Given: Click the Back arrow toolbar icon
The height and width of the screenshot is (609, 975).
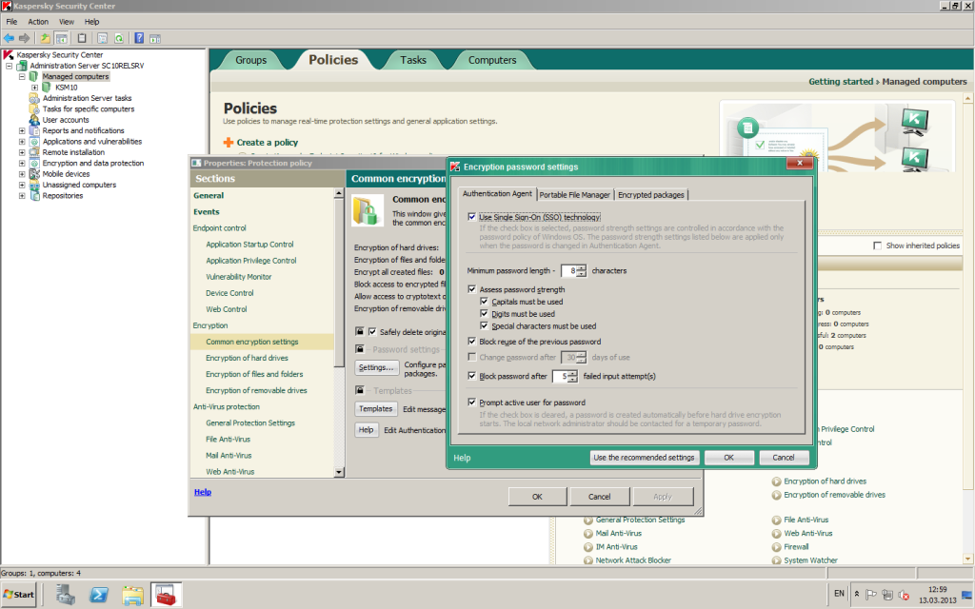Looking at the screenshot, I should tap(10, 38).
